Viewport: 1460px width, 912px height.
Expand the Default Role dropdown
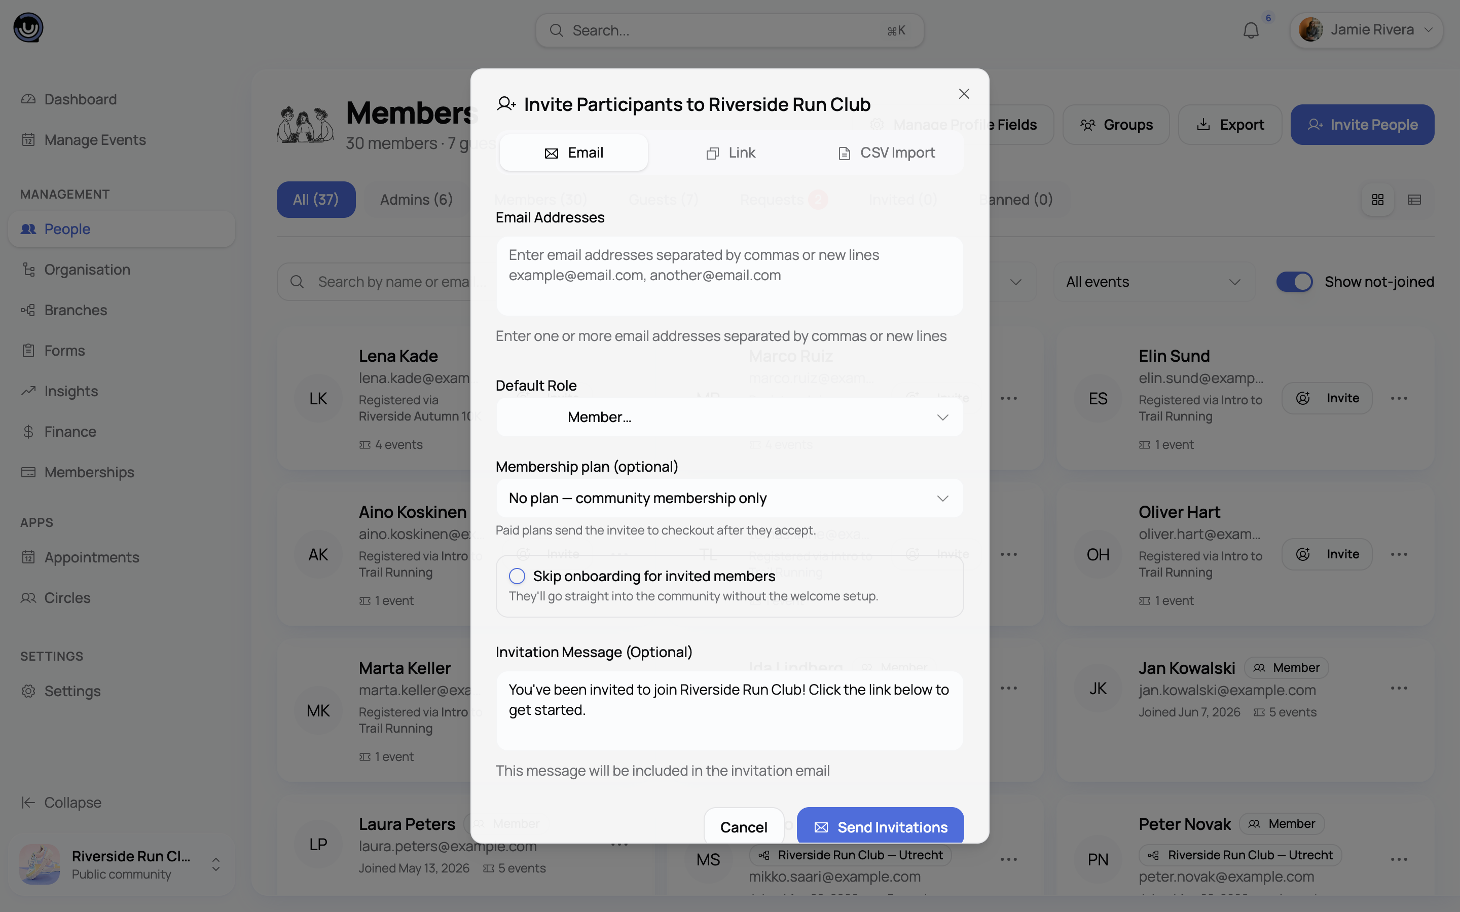[x=729, y=417]
